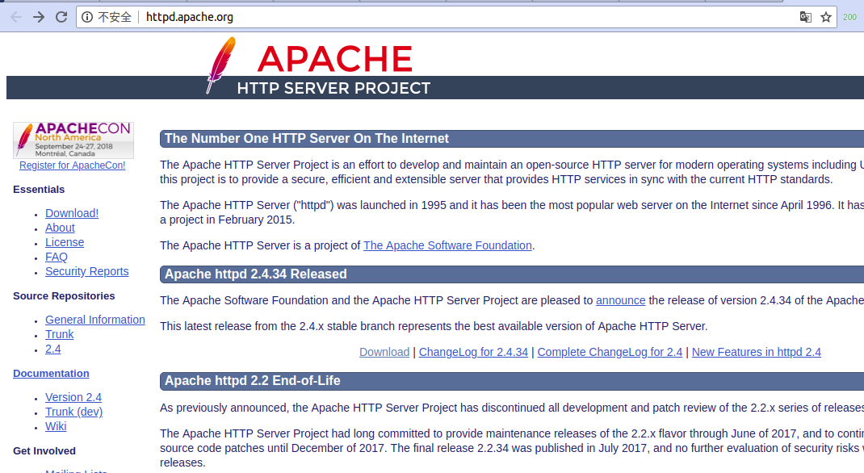
Task: Click the Essentials sidebar heading
Action: (39, 190)
